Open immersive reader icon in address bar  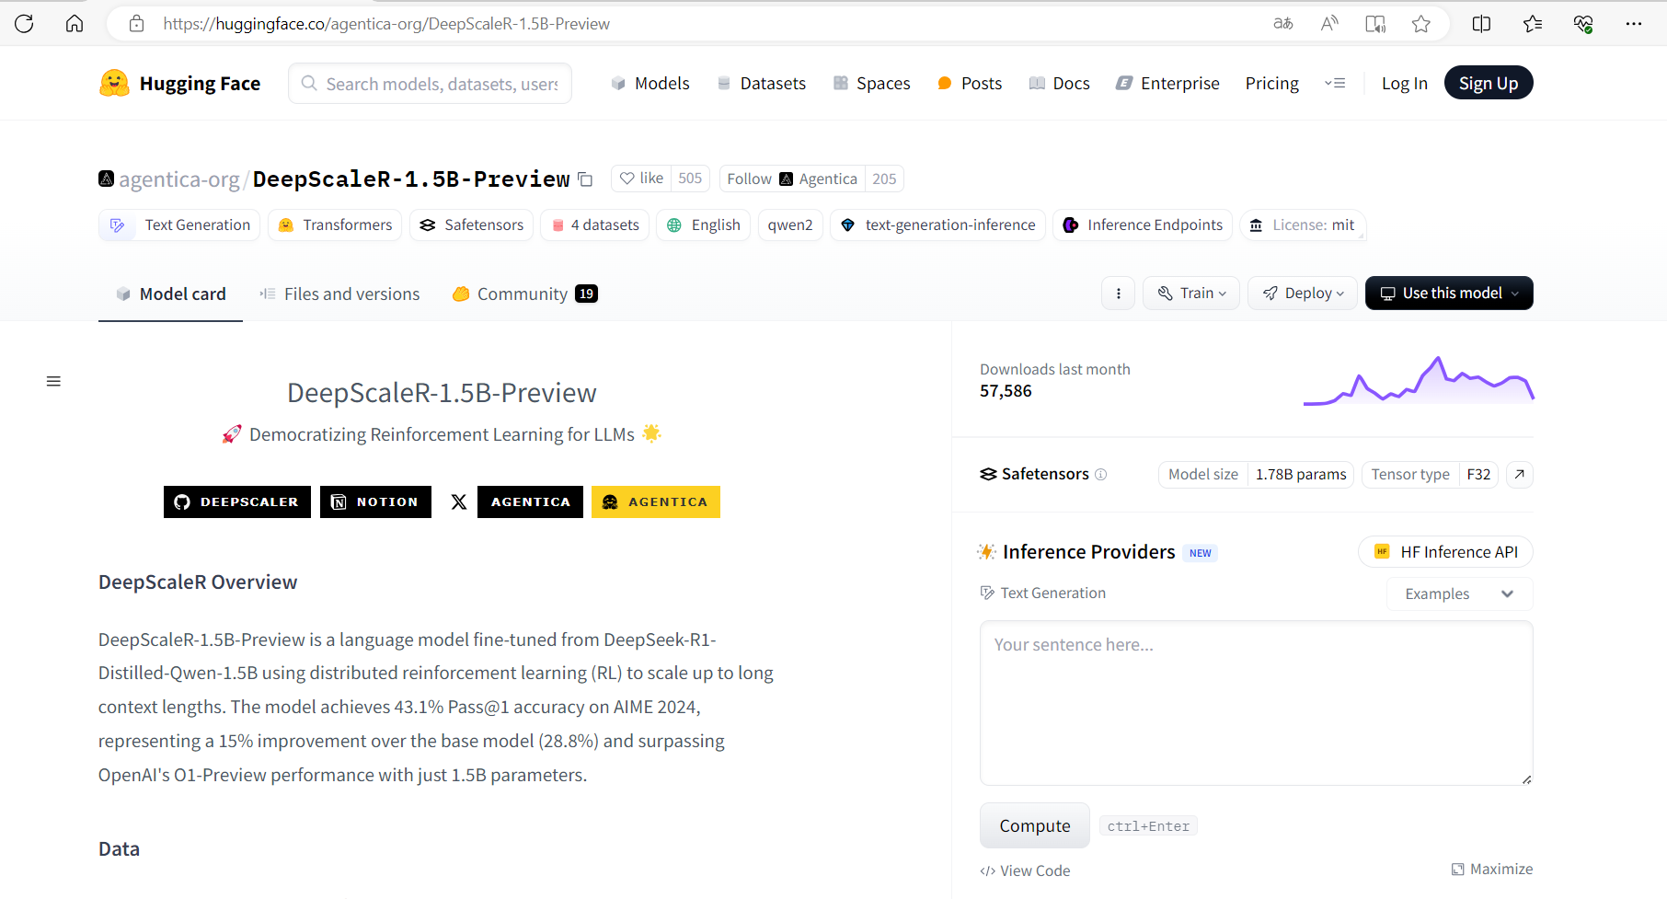[x=1375, y=24]
